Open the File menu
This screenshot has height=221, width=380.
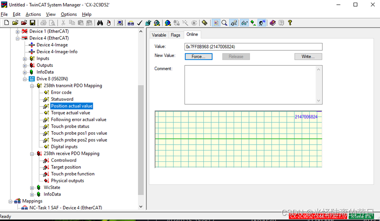click(4, 14)
